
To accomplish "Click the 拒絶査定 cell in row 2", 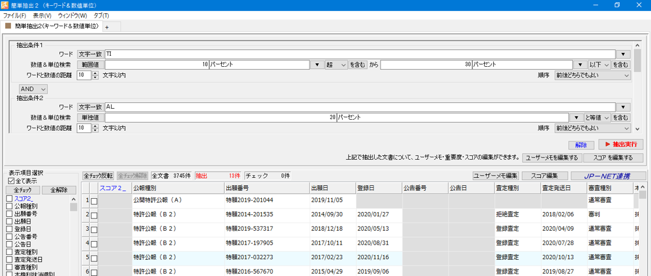I will [x=517, y=214].
